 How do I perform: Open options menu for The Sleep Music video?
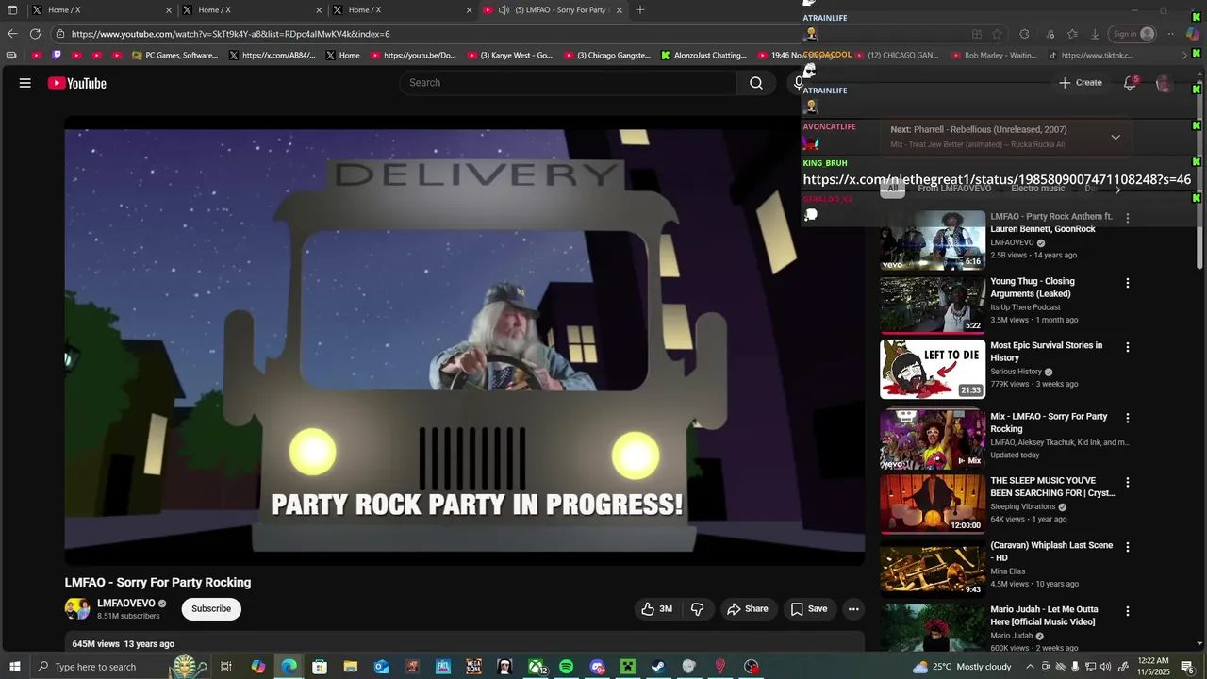1127,482
